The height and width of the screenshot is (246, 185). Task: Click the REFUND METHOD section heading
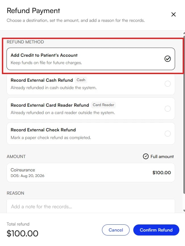click(25, 42)
